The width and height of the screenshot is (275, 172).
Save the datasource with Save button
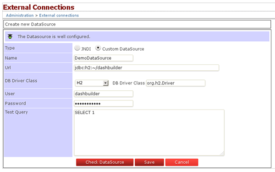tap(149, 162)
